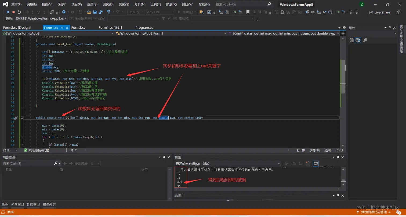Image resolution: width=406 pixels, height=217 pixels.
Task: Switch to the Program.cs tab
Action: 144,28
